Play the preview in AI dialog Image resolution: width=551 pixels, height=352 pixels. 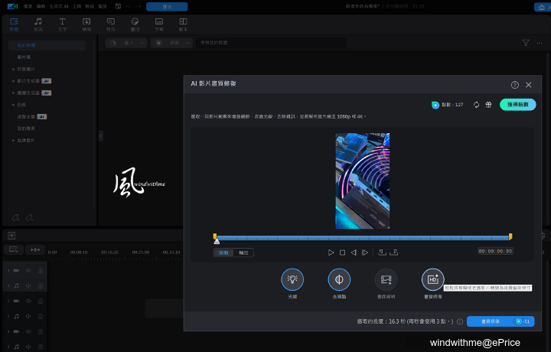(x=331, y=253)
